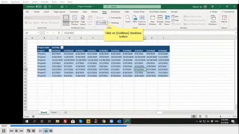Screen dimensions: 239x134
Task: Click the Windows Start button
Action: (27, 121)
